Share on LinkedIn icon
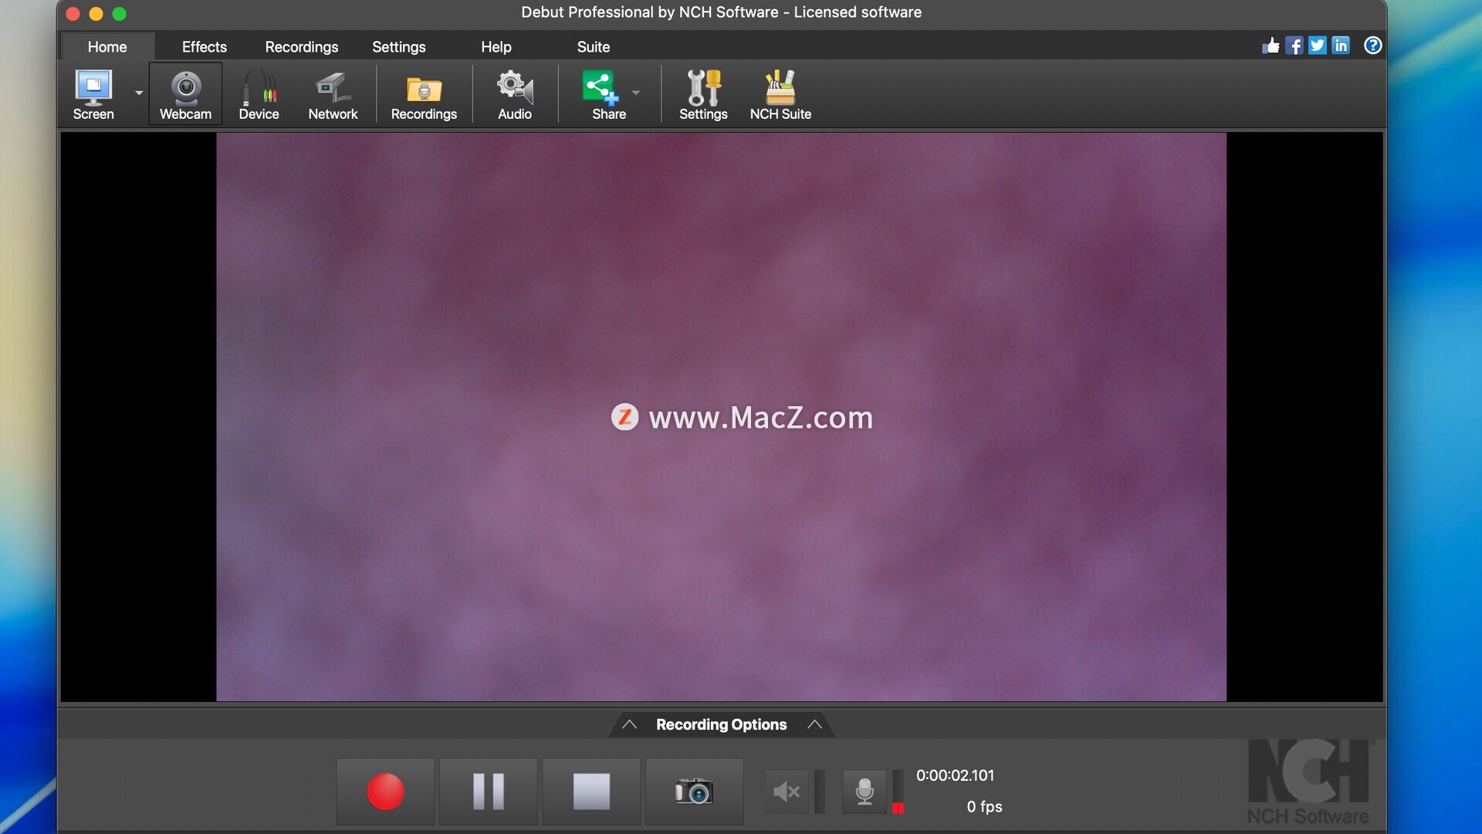The image size is (1482, 834). (1341, 46)
